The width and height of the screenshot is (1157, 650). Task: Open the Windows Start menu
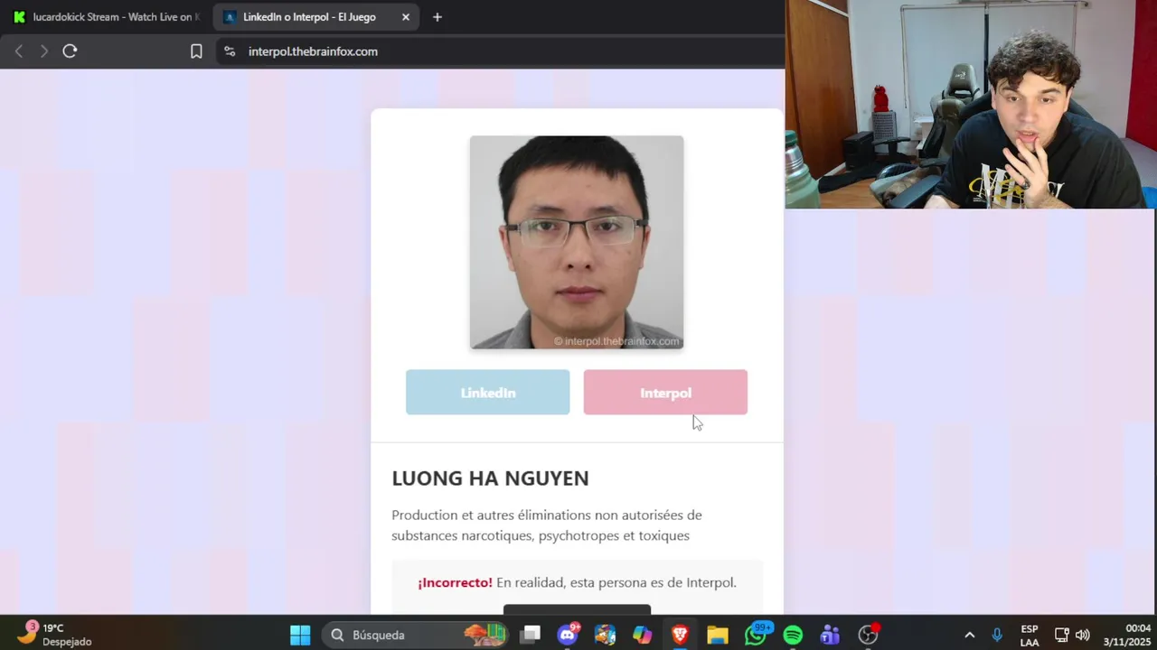coord(300,635)
